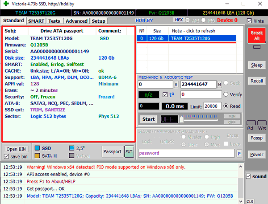Click the UDMA-6 comment value
The height and width of the screenshot is (204, 268).
[x=107, y=78]
